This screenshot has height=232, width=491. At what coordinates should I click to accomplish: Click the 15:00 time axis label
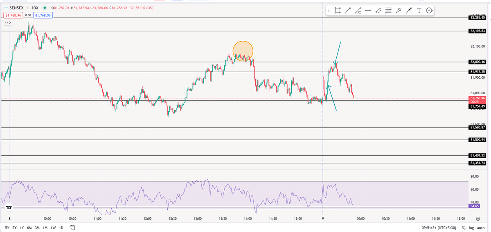click(x=298, y=219)
